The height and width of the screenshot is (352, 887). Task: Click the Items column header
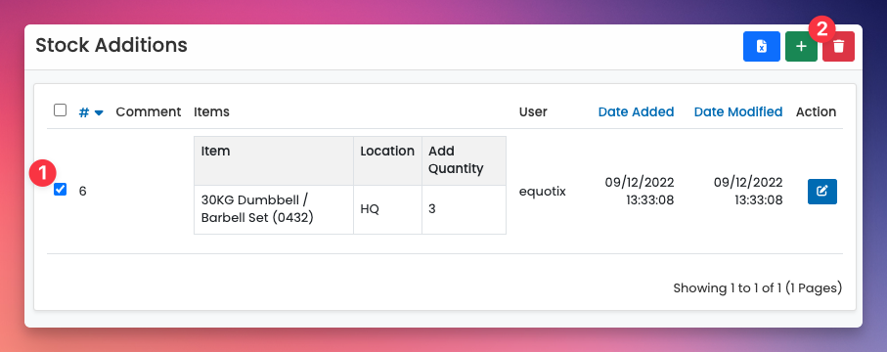pyautogui.click(x=211, y=111)
